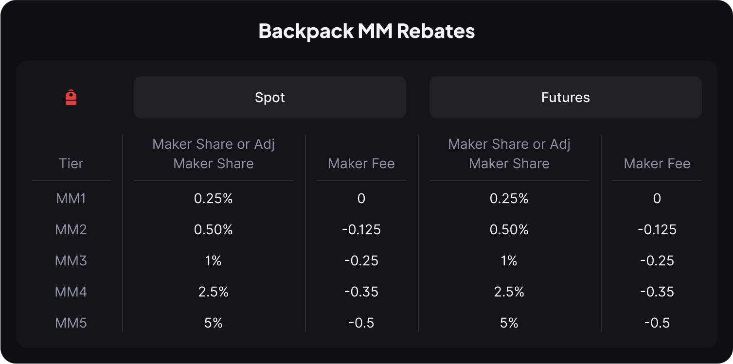The image size is (733, 364).
Task: Select the Spot MM2 maker fee -0.125
Action: (361, 229)
